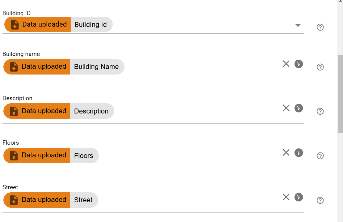Click variable icon for Description
The image size is (343, 222).
299,108
